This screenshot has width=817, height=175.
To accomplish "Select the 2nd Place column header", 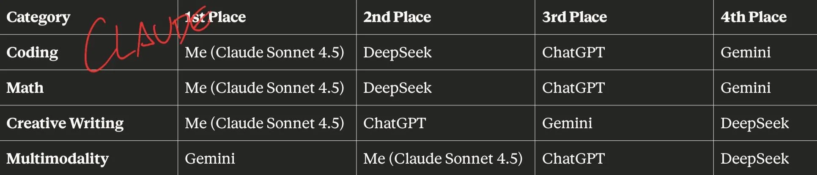I will [x=397, y=17].
